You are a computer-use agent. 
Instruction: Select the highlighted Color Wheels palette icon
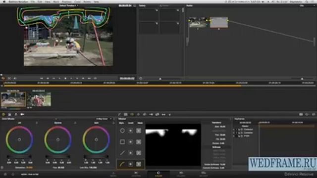(3, 114)
